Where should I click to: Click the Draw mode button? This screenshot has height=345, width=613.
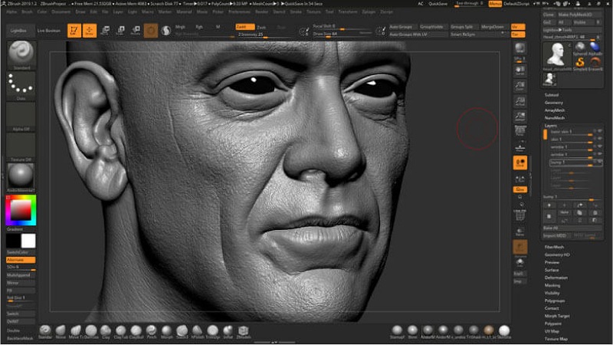(90, 31)
